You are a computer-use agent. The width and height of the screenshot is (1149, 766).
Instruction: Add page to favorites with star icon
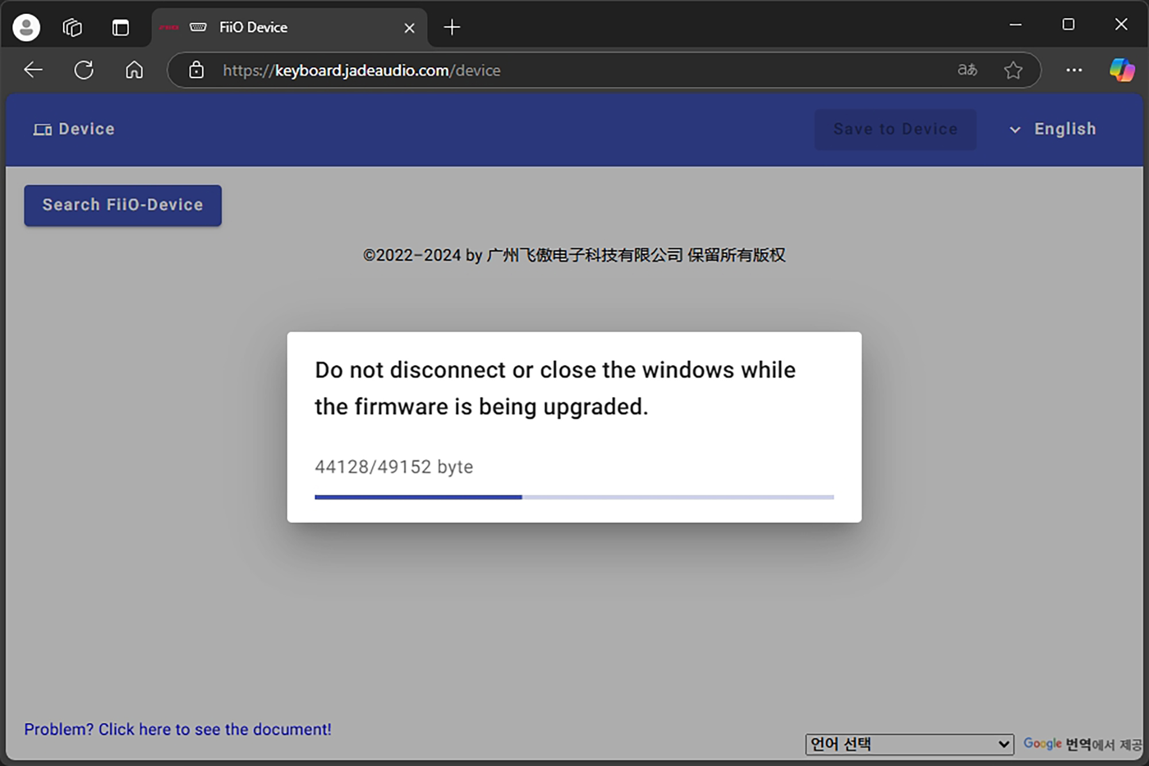[x=1013, y=70]
